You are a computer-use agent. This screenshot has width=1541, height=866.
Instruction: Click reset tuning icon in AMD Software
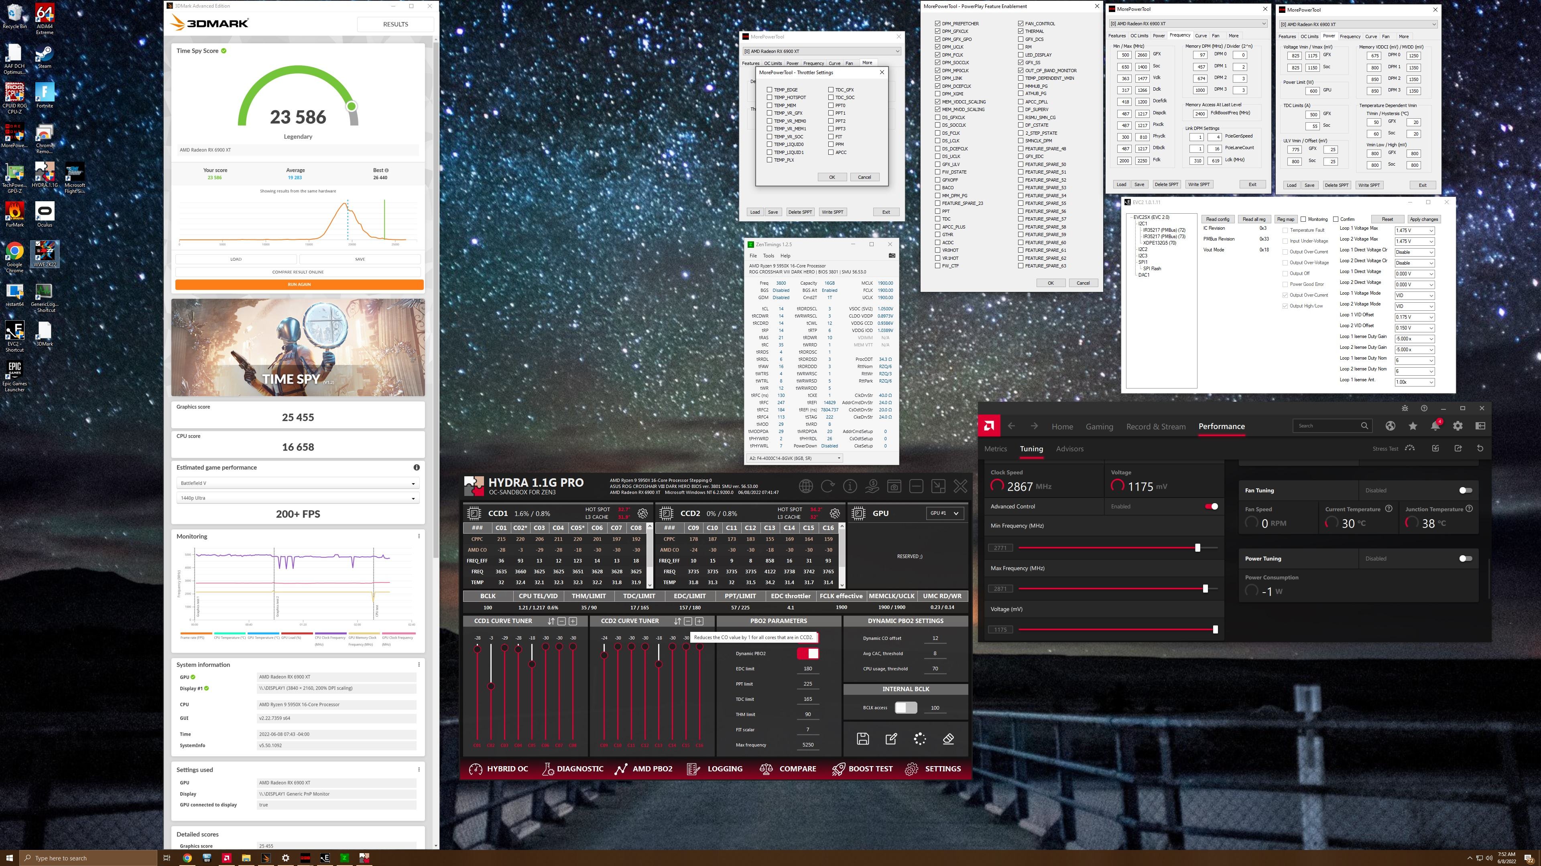coord(1480,449)
